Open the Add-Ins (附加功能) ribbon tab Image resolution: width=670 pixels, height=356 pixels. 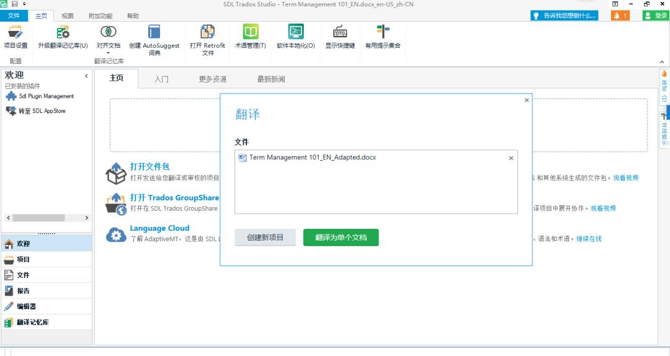click(100, 16)
